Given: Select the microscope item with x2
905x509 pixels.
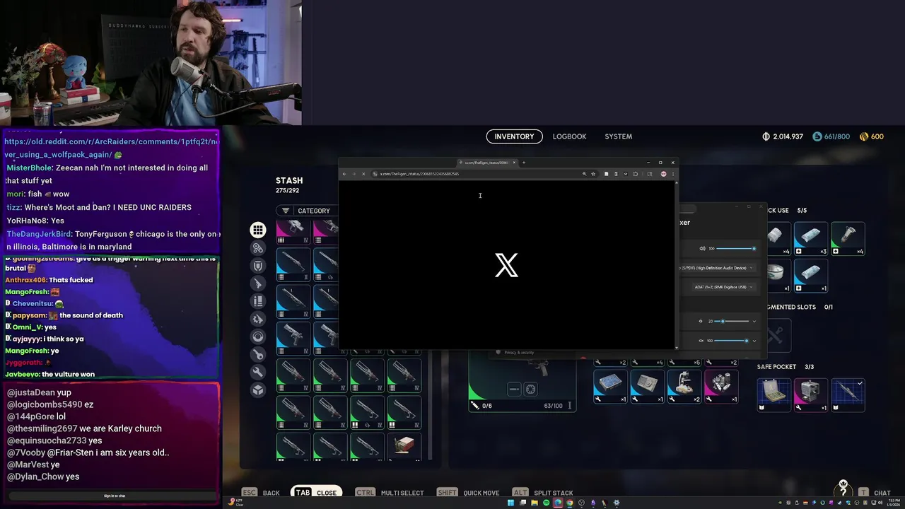Looking at the screenshot, I should pos(684,386).
